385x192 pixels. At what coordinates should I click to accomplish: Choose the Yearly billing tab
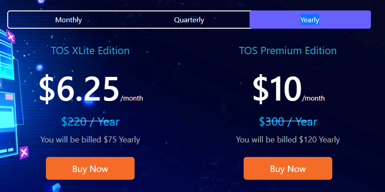(310, 20)
